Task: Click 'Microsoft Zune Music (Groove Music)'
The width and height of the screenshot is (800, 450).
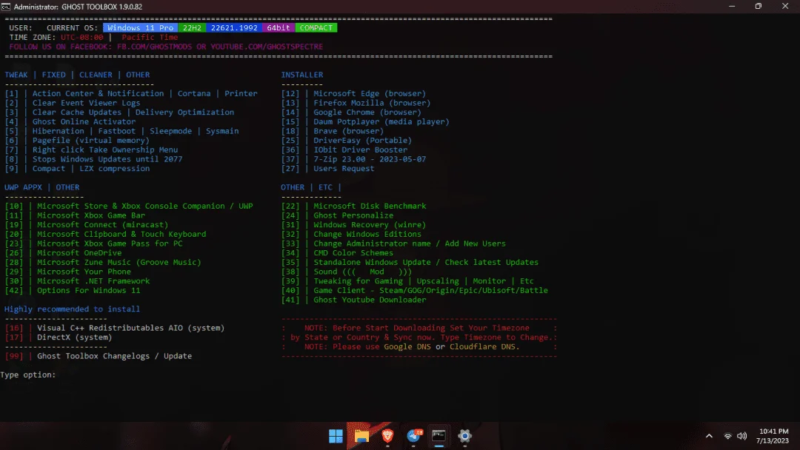Action: point(103,262)
